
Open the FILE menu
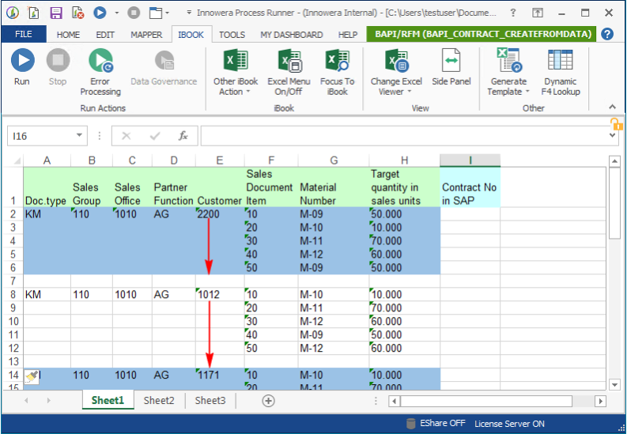coord(24,35)
